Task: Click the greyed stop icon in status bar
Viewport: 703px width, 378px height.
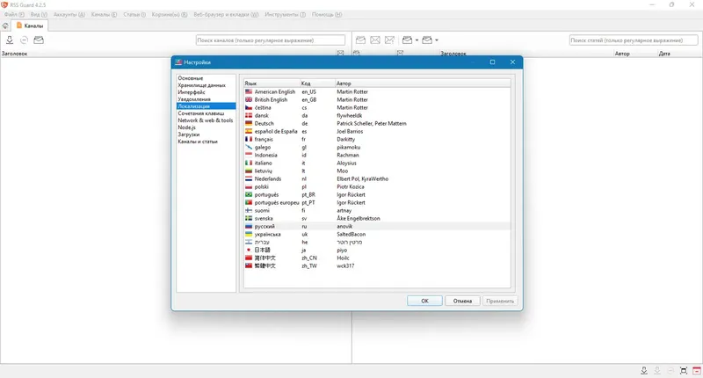Action: [x=670, y=370]
